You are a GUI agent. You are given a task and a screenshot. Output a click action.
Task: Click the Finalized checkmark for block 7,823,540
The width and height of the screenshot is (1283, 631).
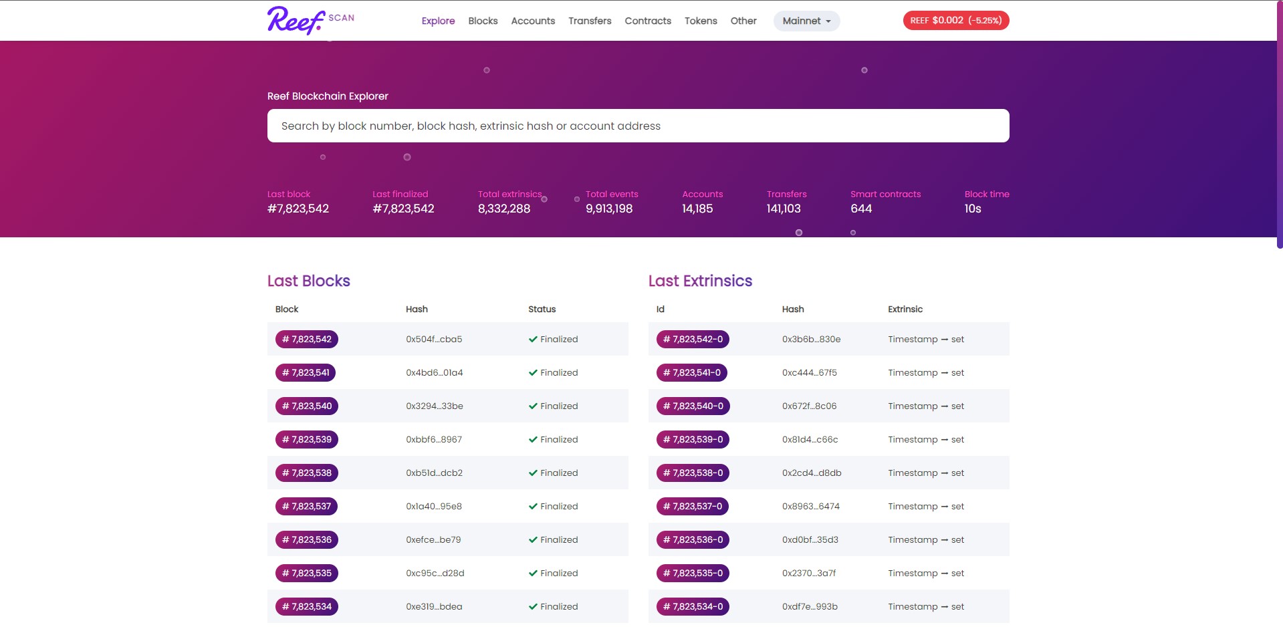(533, 406)
